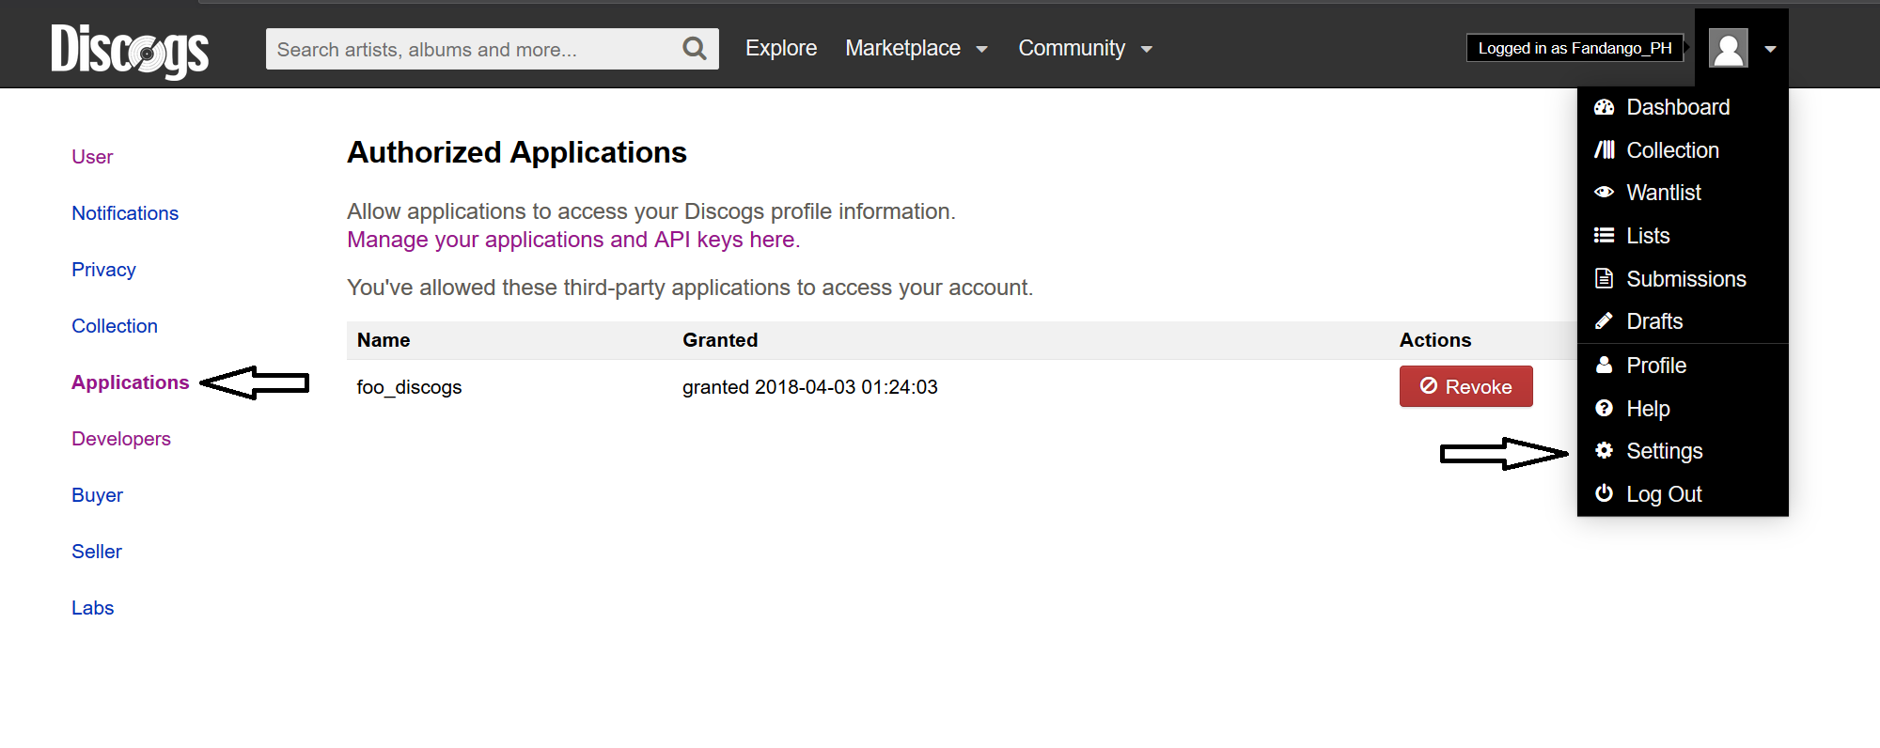Screen dimensions: 1880x748
Task: Click the Collection records icon in dropdown
Action: (x=1604, y=150)
